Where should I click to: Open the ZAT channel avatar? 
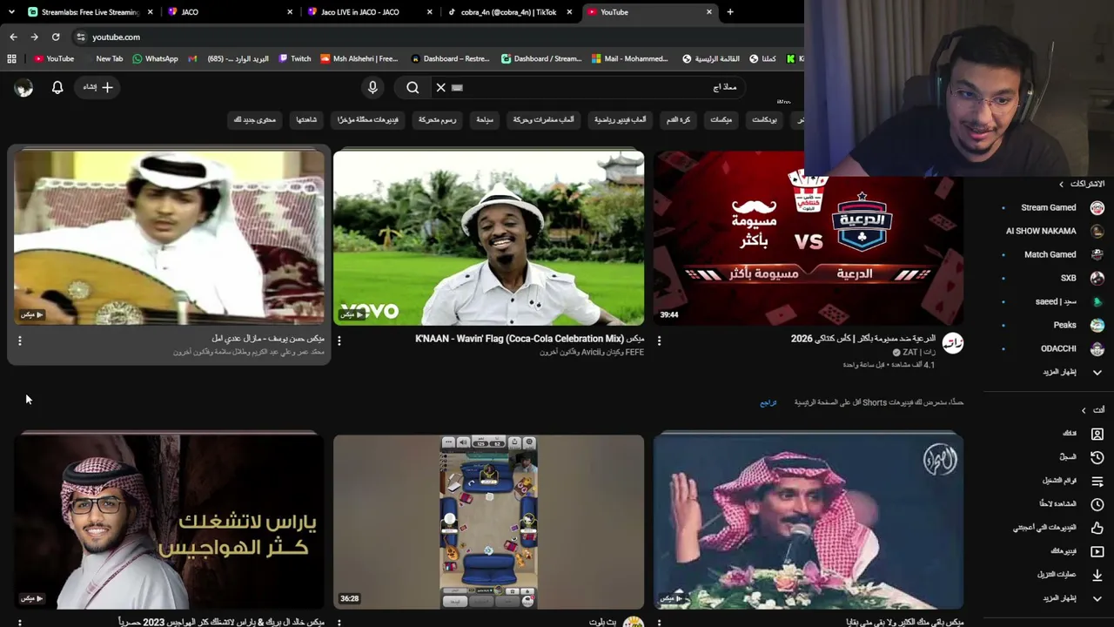coord(953,343)
